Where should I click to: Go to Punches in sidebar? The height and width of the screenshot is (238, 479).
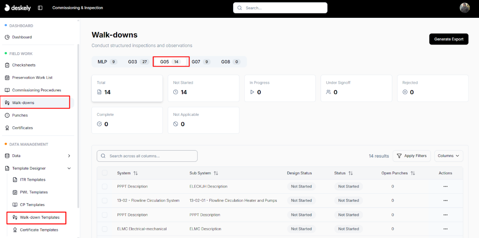20,115
